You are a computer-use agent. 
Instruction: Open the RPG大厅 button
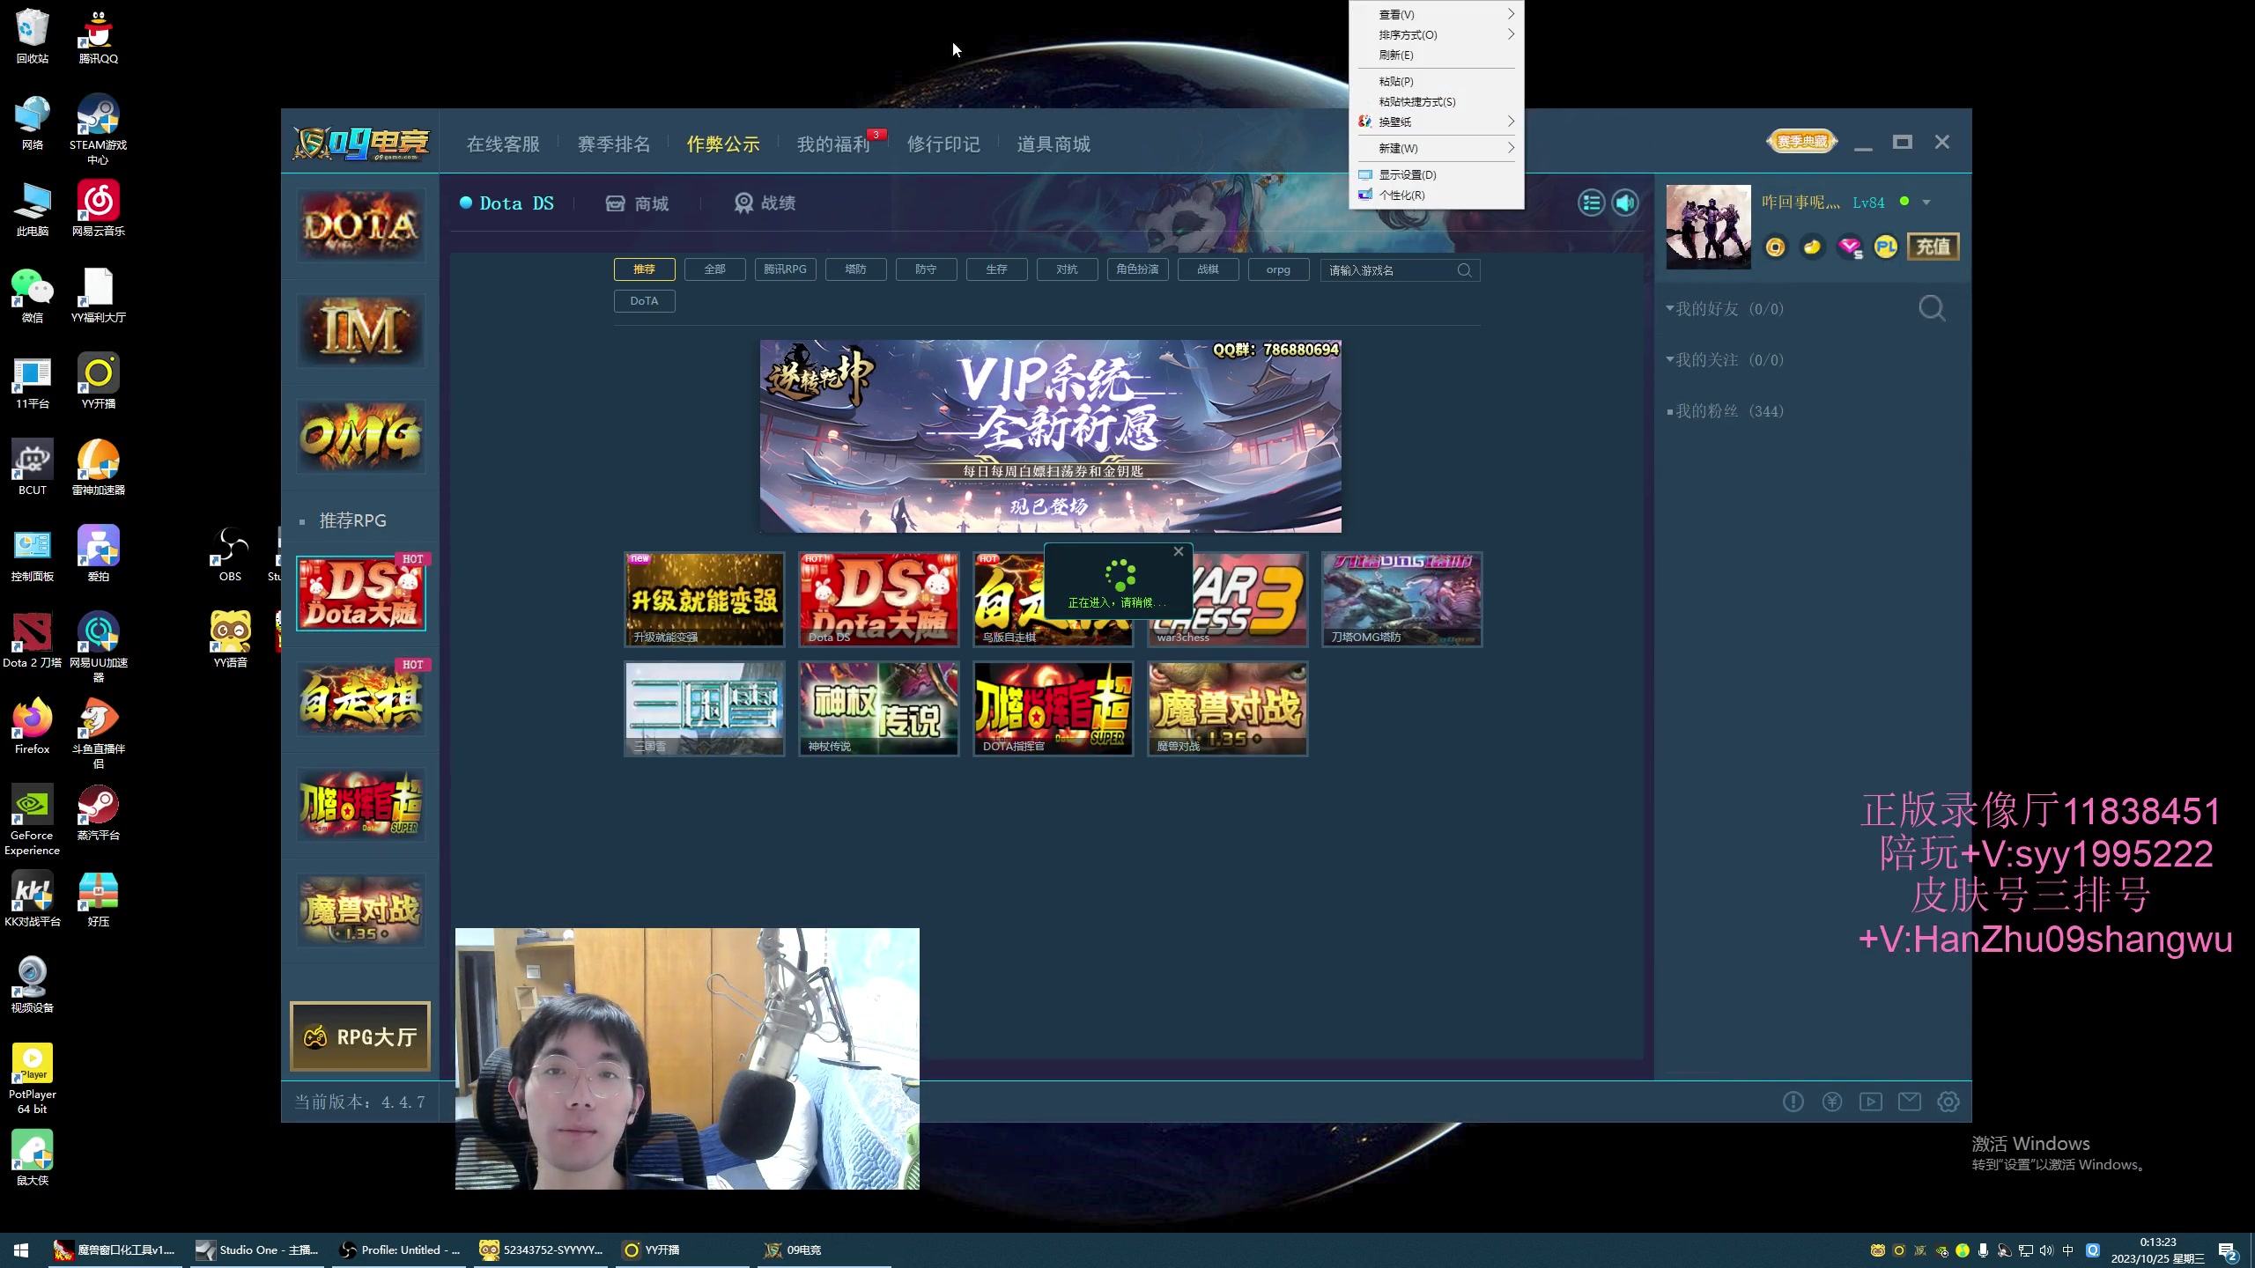pyautogui.click(x=360, y=1036)
